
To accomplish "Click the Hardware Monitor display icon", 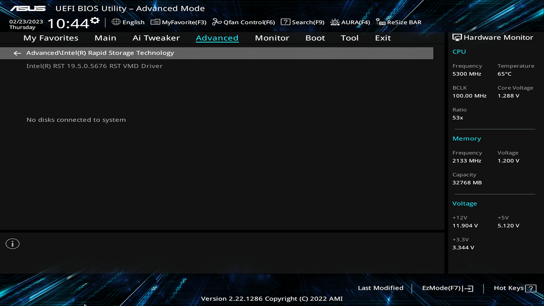I will point(457,37).
